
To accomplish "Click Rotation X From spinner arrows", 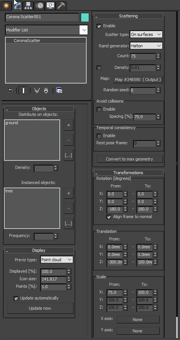I will click(x=125, y=194).
